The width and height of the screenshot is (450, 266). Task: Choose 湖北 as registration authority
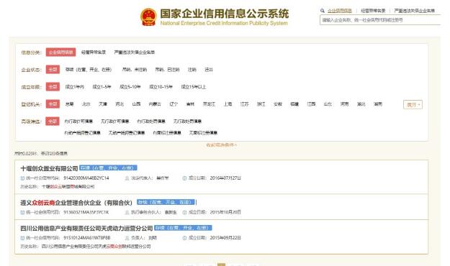coord(361,104)
